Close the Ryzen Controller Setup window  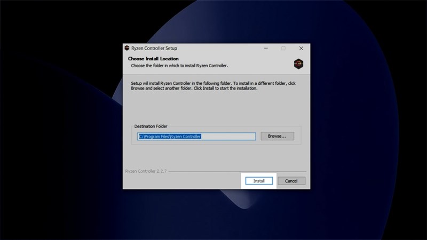[x=301, y=48]
